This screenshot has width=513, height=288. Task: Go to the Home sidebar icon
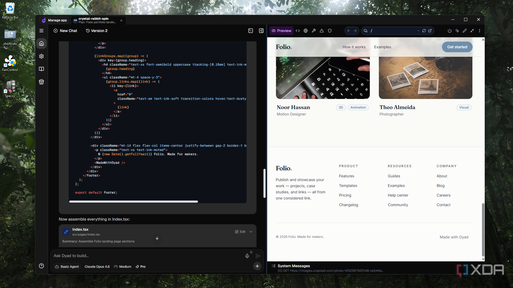pyautogui.click(x=41, y=43)
